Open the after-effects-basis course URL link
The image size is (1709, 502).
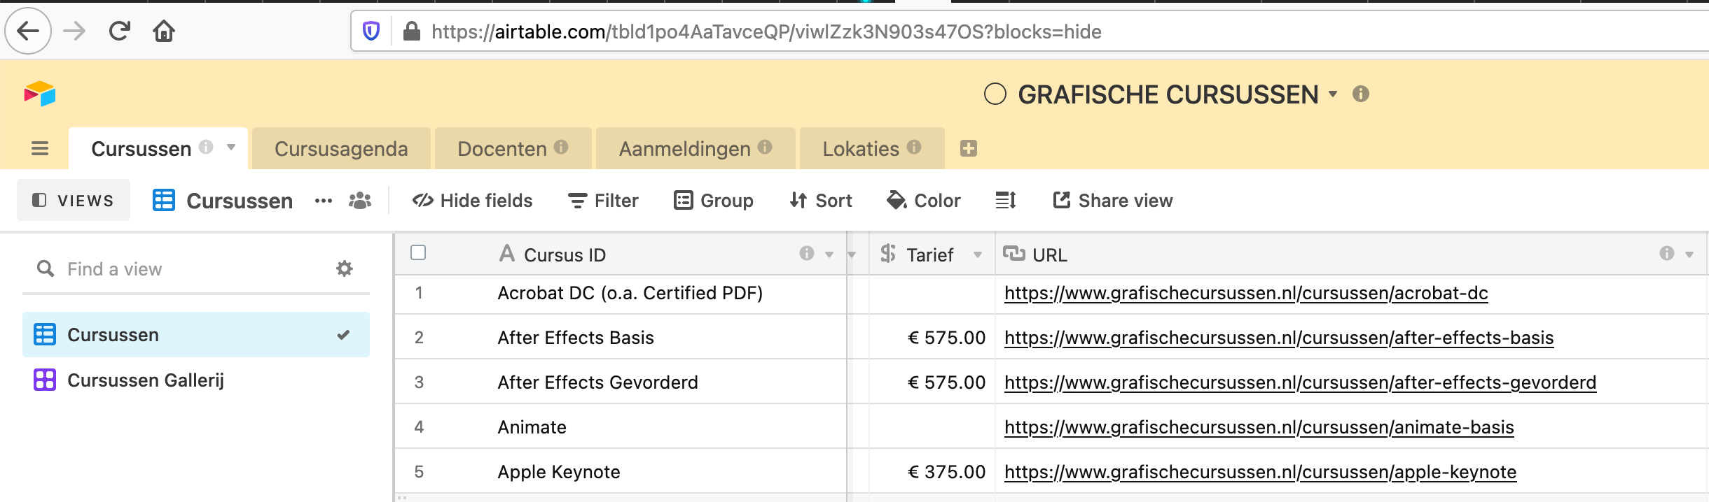[1279, 338]
